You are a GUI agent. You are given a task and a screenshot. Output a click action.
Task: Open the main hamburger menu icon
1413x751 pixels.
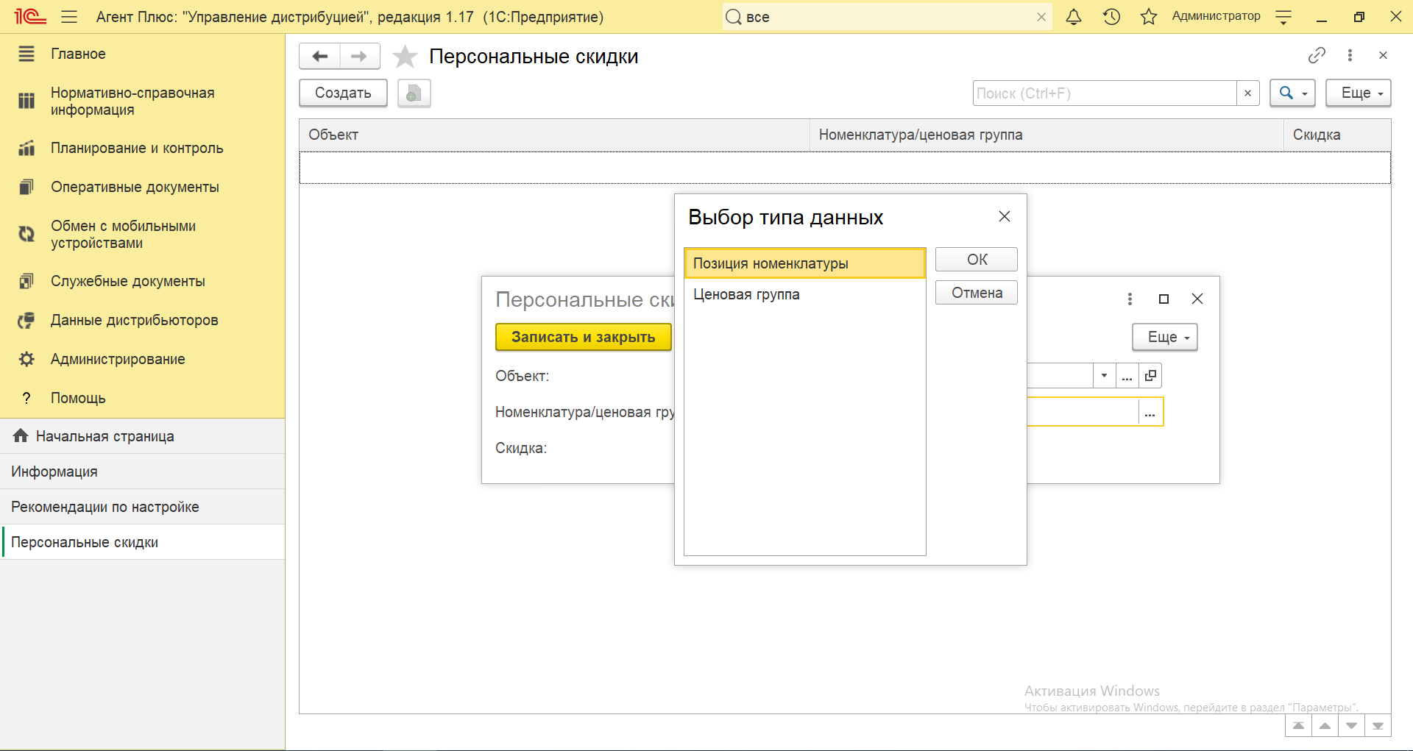point(69,17)
